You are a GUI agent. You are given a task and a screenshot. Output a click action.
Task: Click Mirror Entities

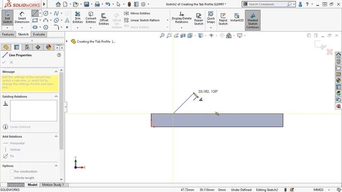click(x=137, y=13)
